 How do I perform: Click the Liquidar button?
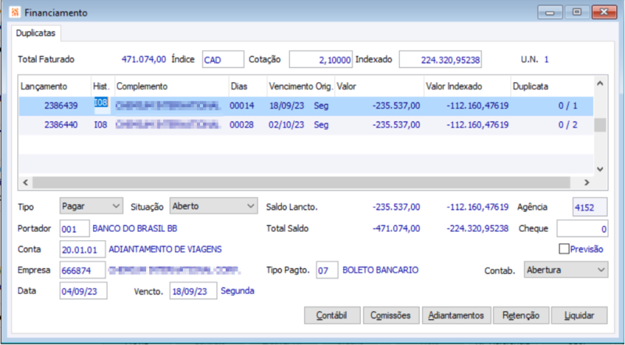[579, 315]
